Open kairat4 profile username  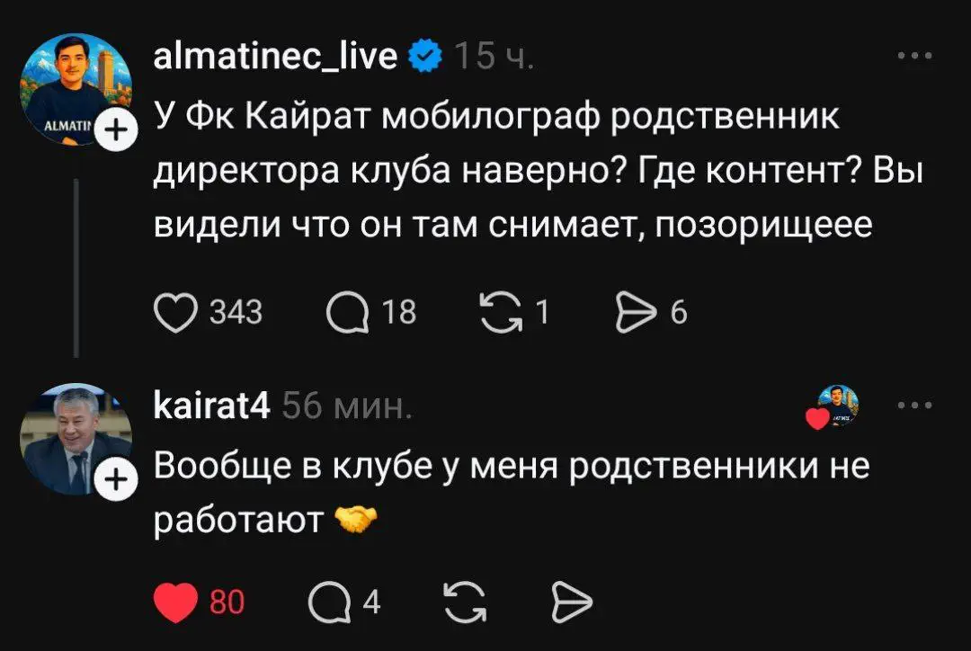coord(211,406)
